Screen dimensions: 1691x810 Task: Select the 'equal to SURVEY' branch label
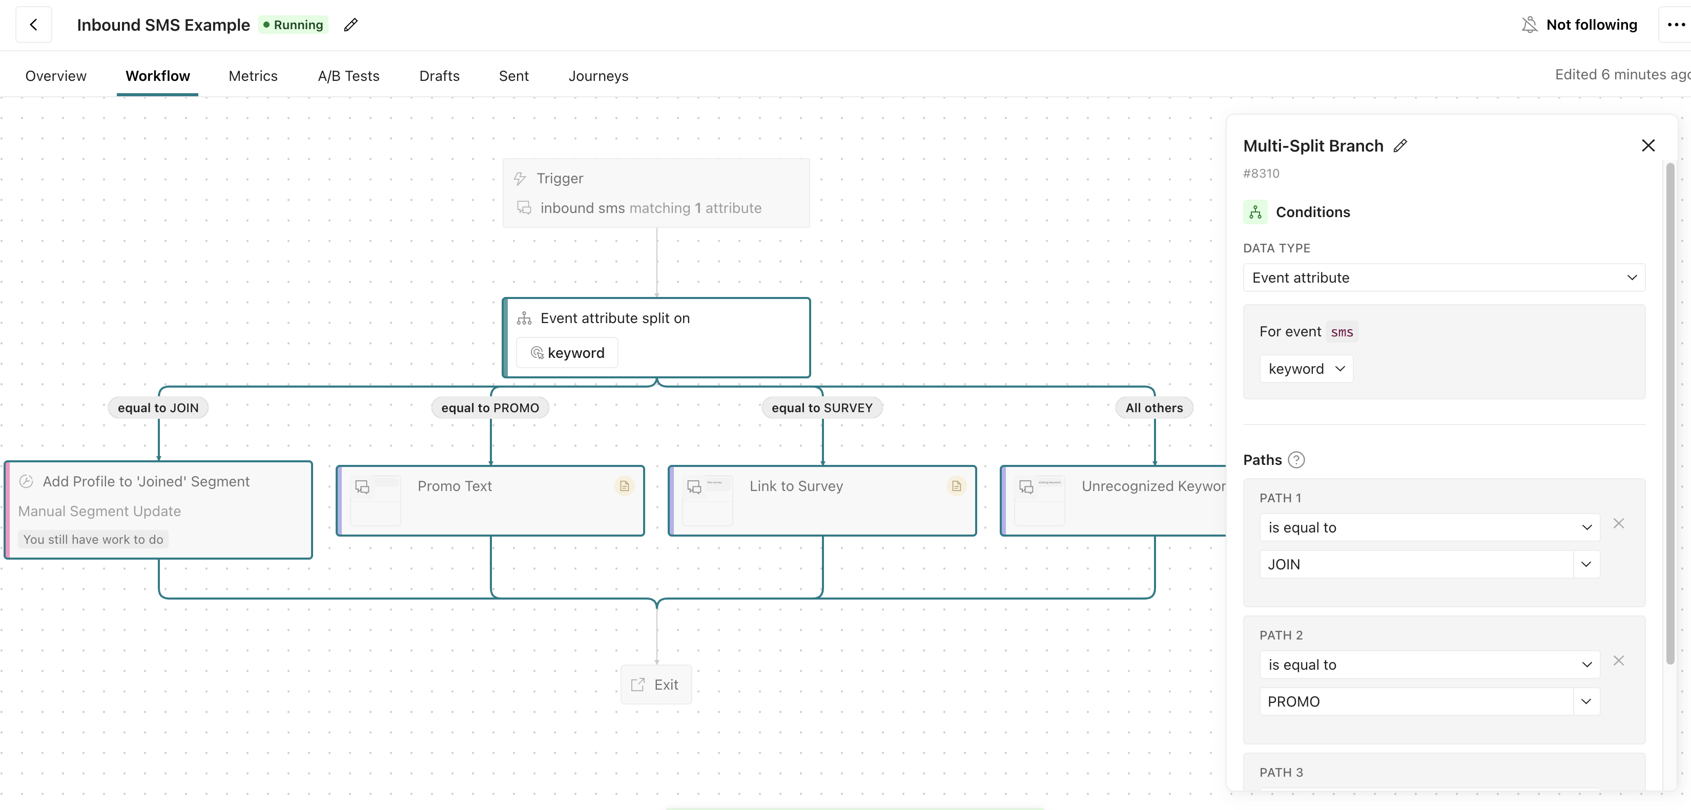822,408
